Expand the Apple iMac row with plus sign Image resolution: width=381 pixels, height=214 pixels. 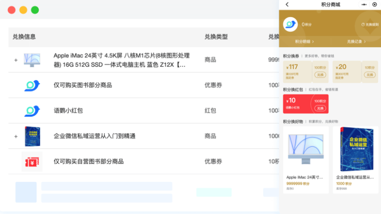[16, 60]
